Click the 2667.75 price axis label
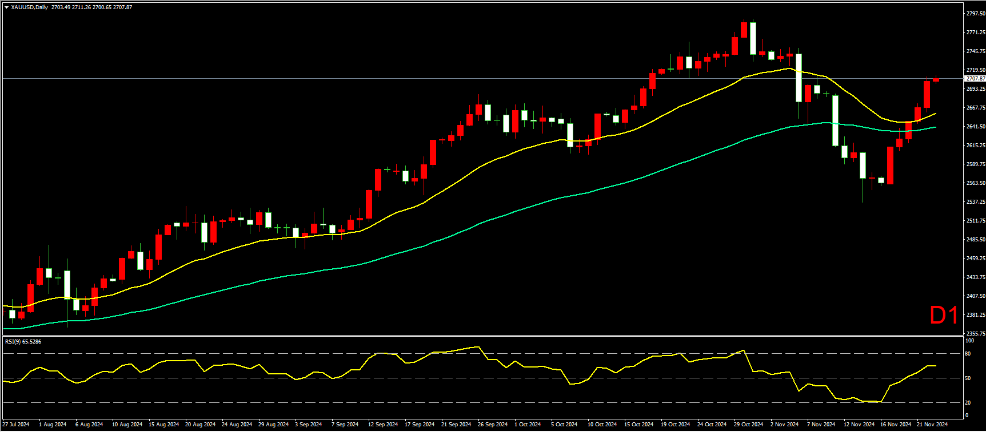The height and width of the screenshot is (432, 986). click(975, 107)
